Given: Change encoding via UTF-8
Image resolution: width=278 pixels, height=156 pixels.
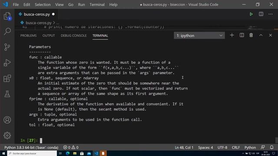Looking at the screenshot, I should point(222,147).
